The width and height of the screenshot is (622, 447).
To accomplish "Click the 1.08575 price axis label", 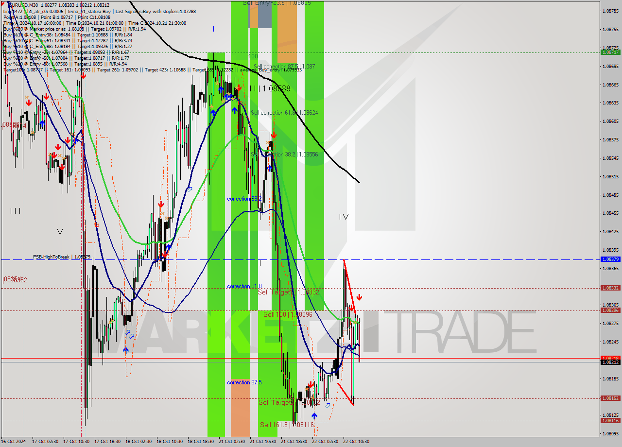I will pyautogui.click(x=610, y=139).
